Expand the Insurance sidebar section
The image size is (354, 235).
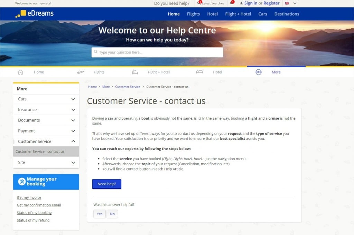pos(73,110)
